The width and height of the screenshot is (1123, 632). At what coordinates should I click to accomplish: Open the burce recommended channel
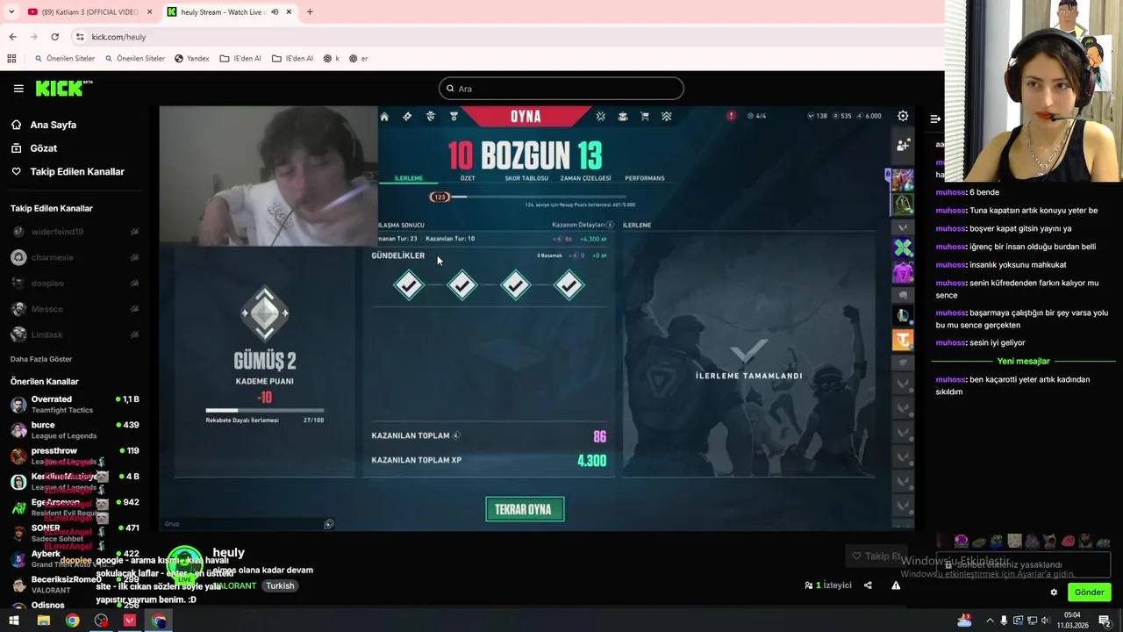coord(75,430)
